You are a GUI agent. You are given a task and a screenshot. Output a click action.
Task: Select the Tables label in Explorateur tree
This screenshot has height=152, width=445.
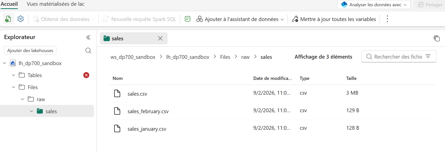pyautogui.click(x=35, y=75)
